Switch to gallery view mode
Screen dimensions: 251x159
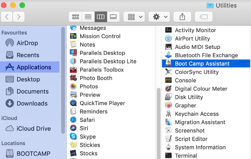pos(113,17)
